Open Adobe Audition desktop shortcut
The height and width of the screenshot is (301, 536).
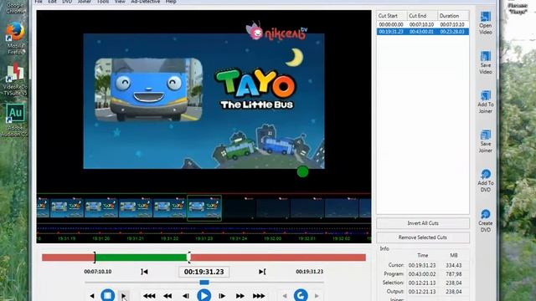[x=15, y=120]
